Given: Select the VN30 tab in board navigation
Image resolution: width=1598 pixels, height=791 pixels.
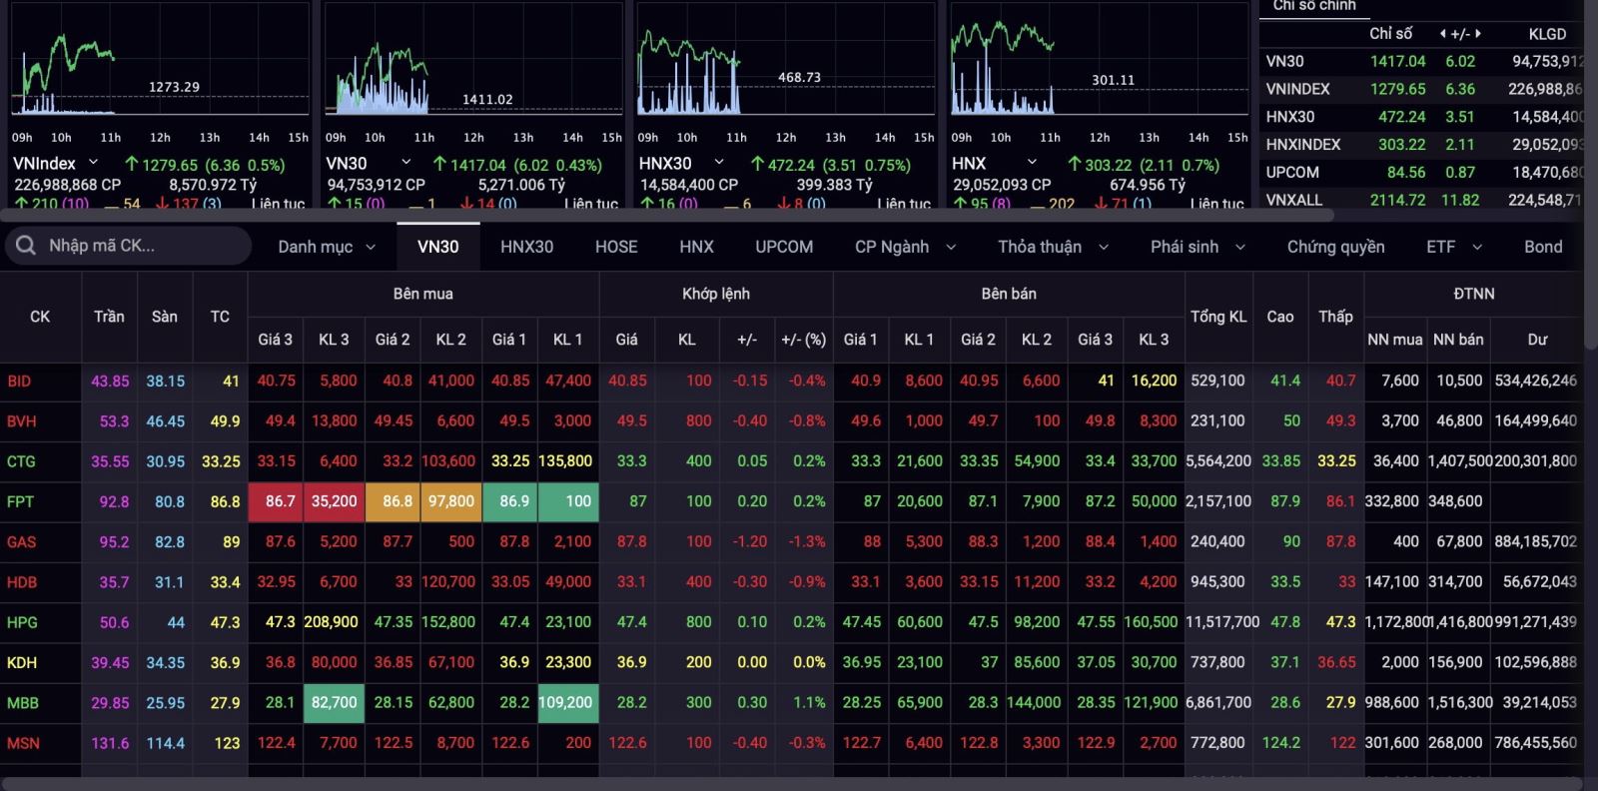Looking at the screenshot, I should coord(438,247).
